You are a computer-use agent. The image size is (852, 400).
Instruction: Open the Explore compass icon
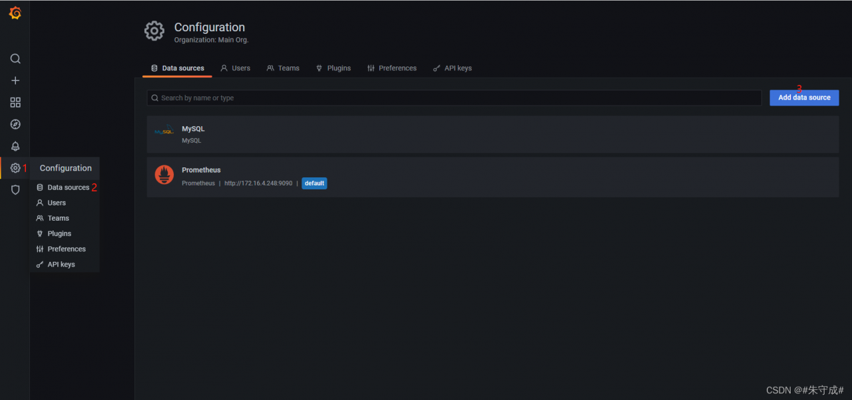15,124
